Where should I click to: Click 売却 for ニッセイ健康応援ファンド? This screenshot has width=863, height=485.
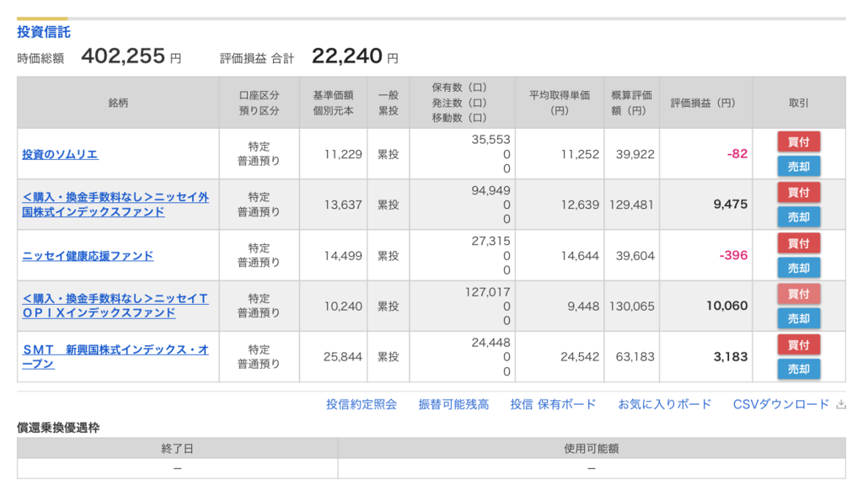(x=799, y=268)
